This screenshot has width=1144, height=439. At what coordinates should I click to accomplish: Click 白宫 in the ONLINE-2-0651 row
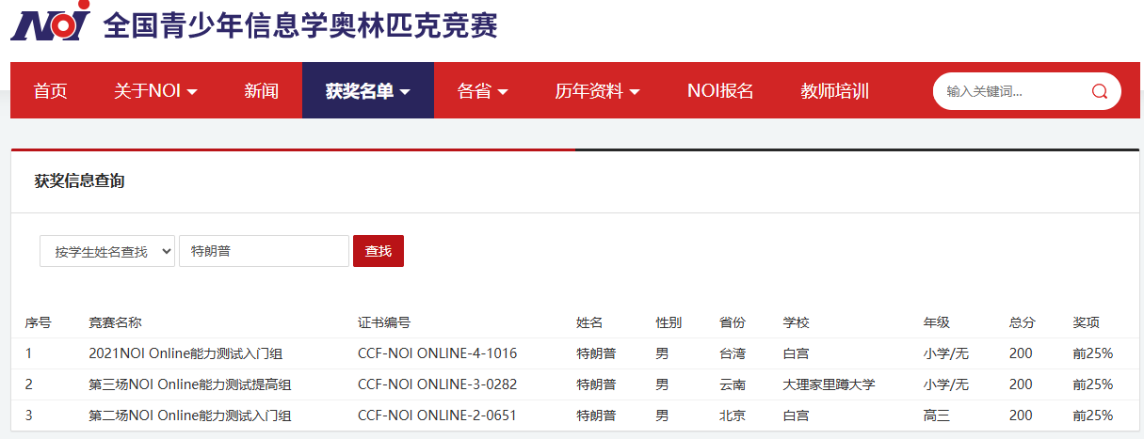[796, 415]
